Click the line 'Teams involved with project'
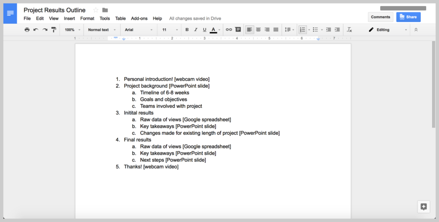The height and width of the screenshot is (222, 439). pyautogui.click(x=171, y=106)
